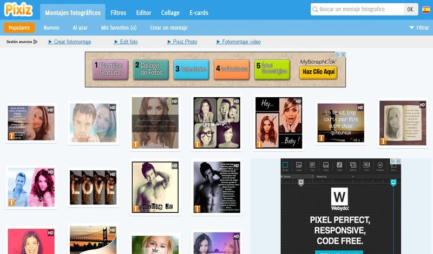
Task: Open the woman with quote text montage
Action: click(31, 123)
